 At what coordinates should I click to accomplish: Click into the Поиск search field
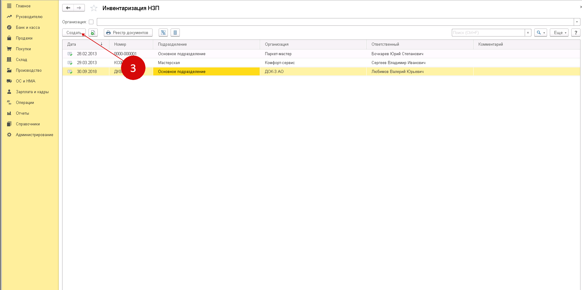[488, 33]
